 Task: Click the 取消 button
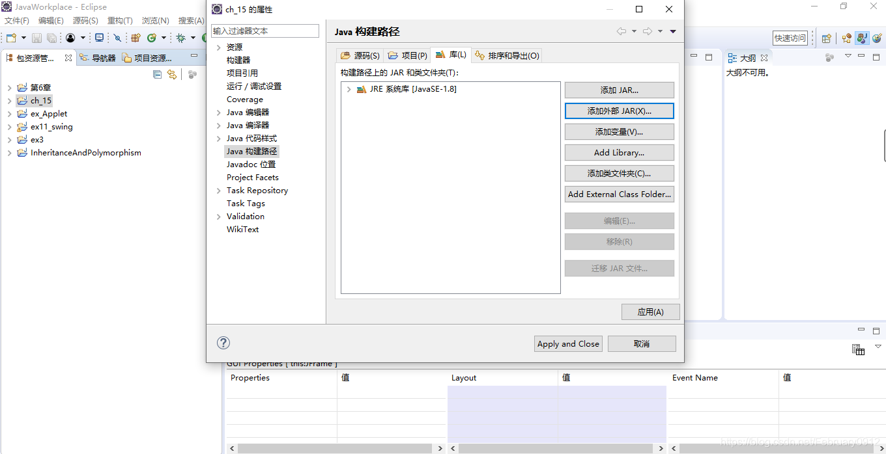click(x=642, y=343)
